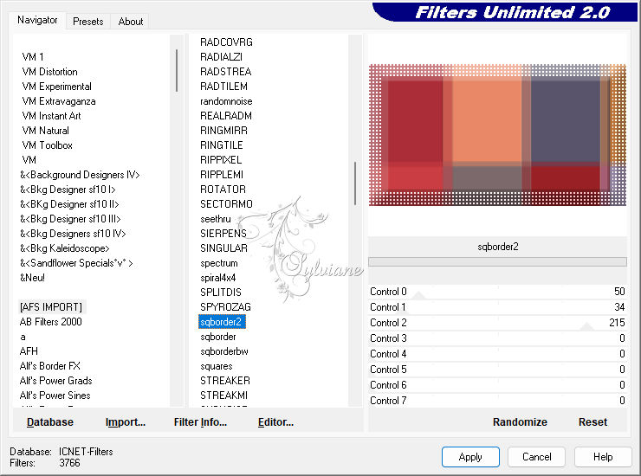The width and height of the screenshot is (641, 476).
Task: Select &<Bkg Designer sf10 I> category
Action: click(68, 190)
